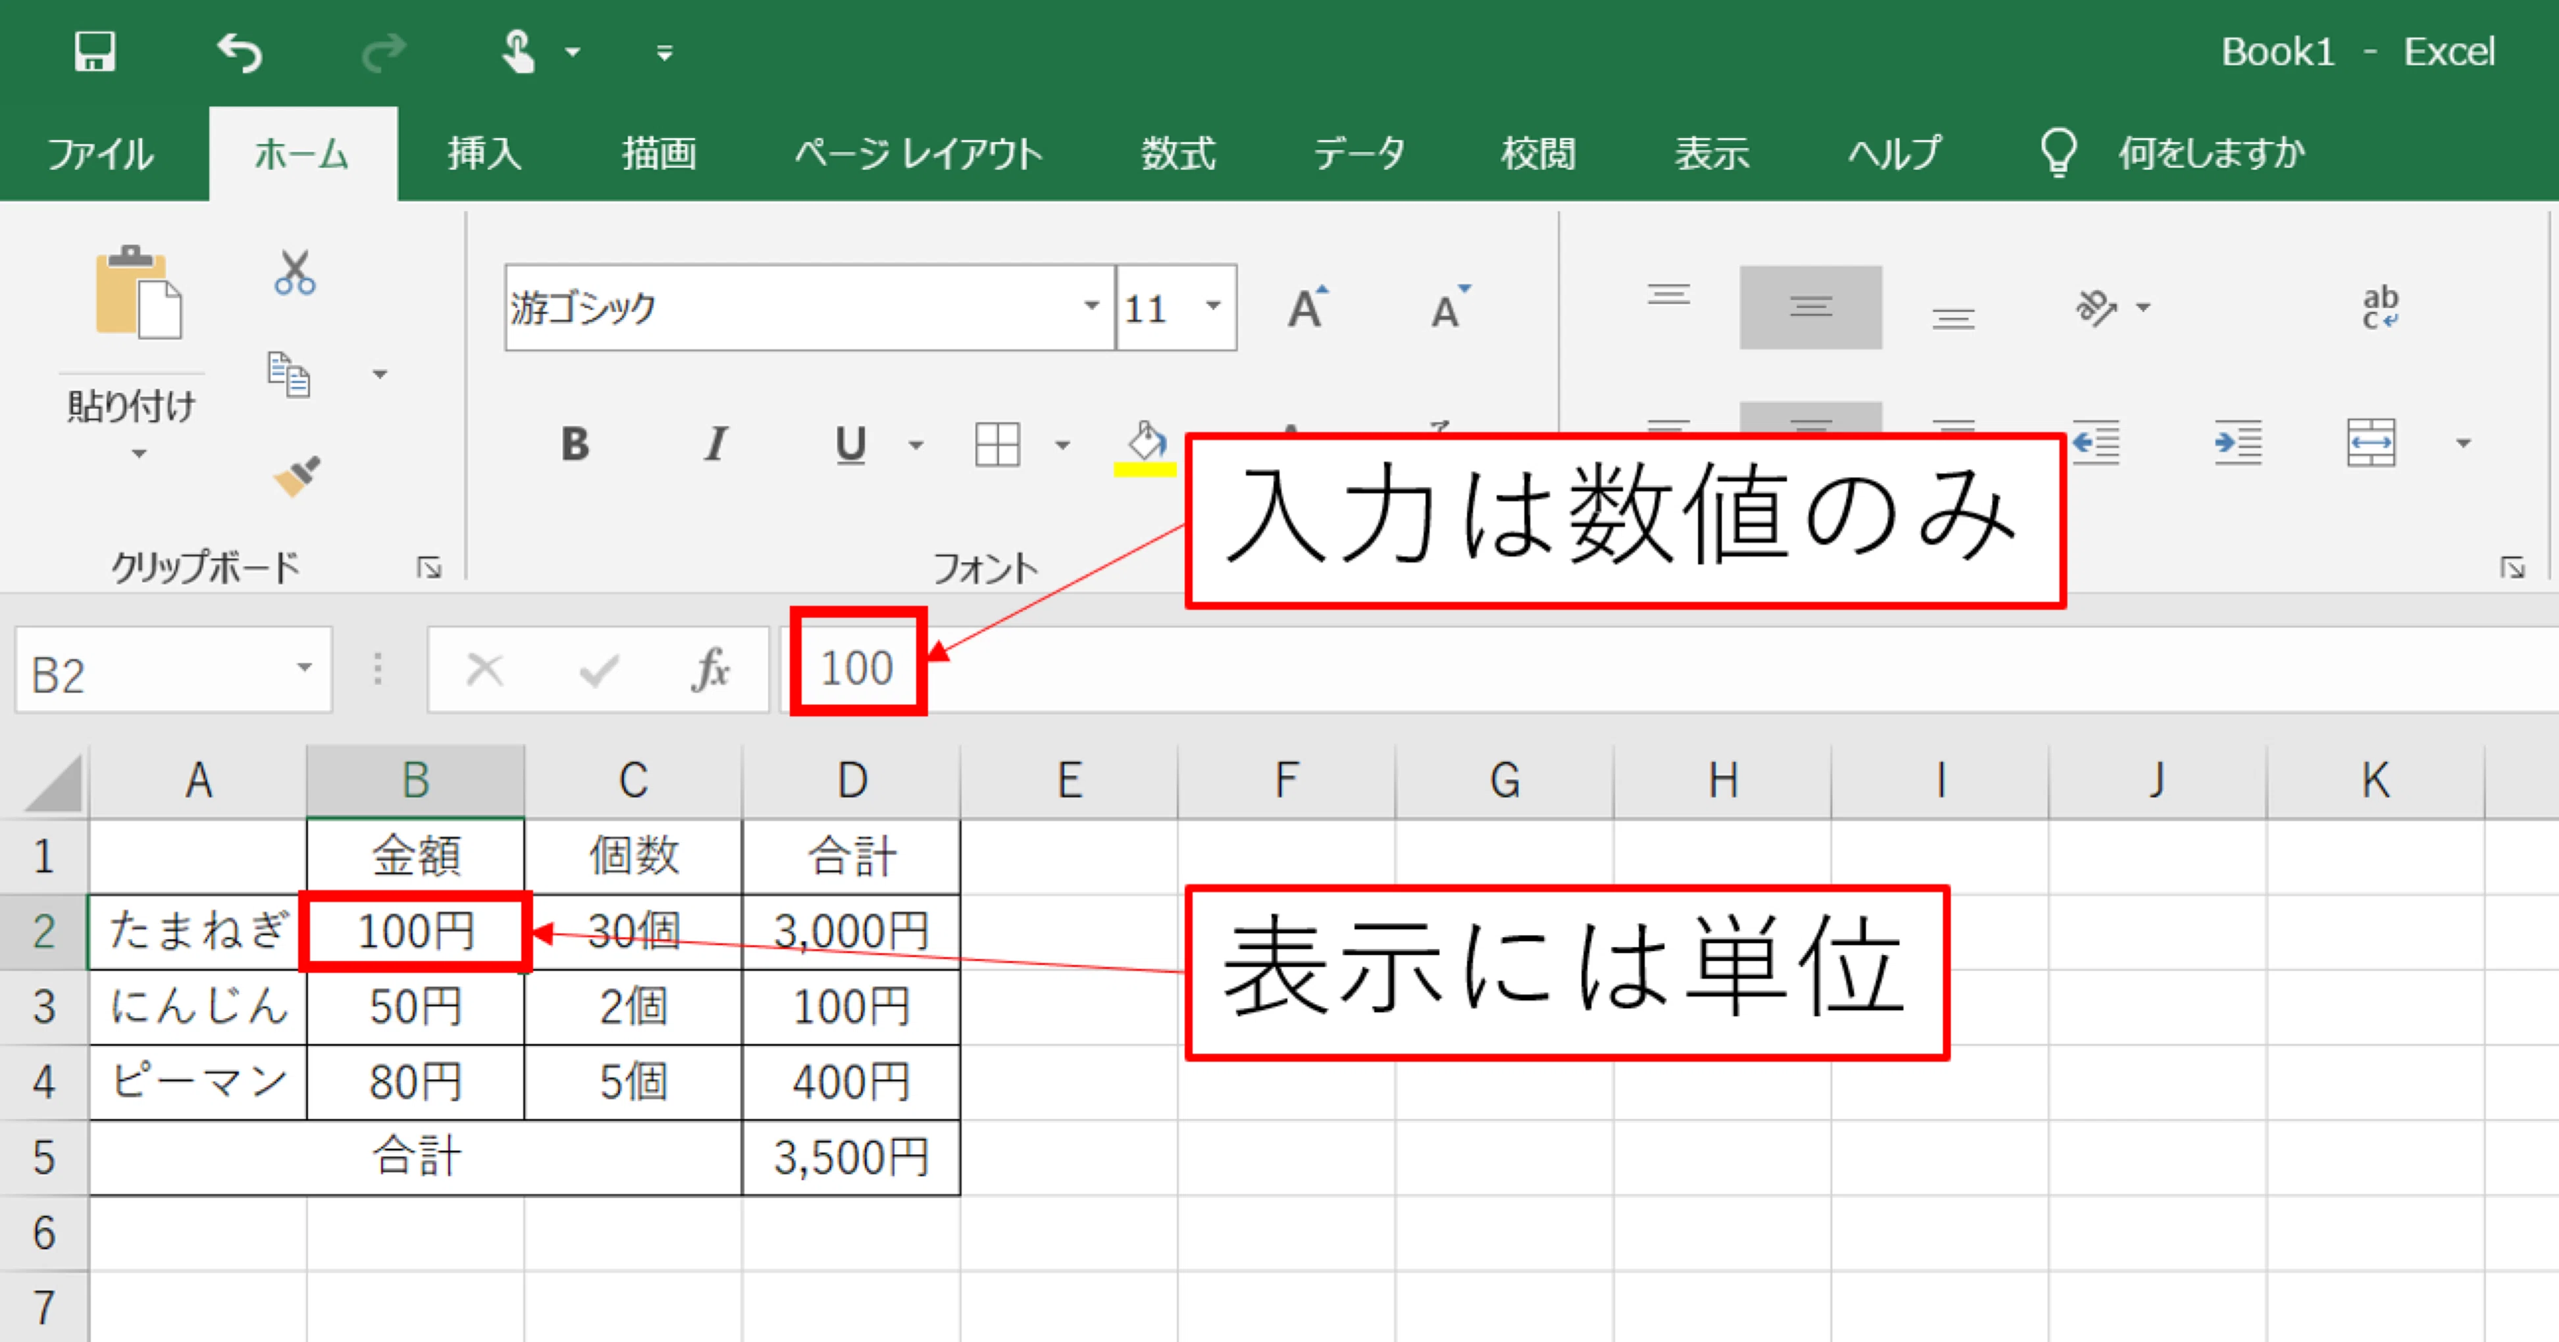2559x1342 pixels.
Task: Increase indent icon
Action: tap(2238, 442)
